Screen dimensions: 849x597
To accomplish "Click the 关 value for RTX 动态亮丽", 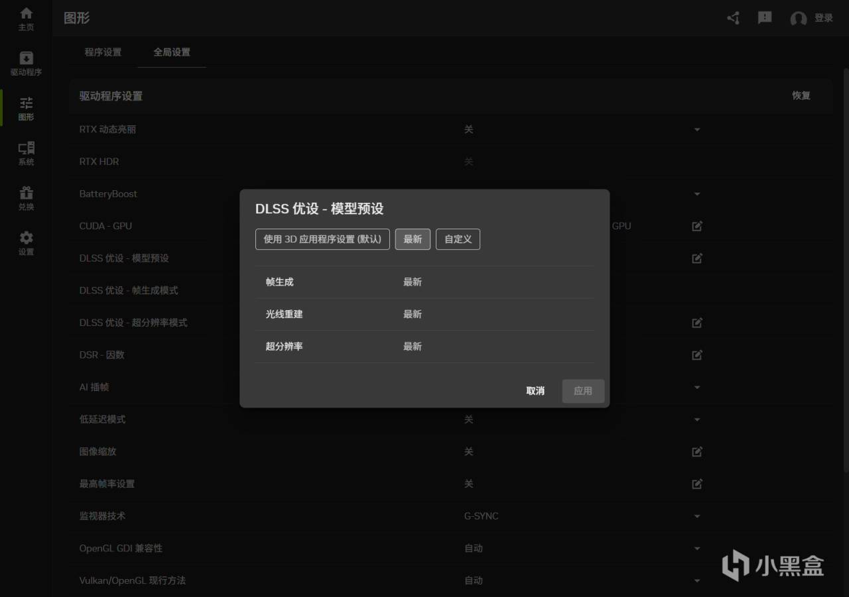I will [469, 130].
